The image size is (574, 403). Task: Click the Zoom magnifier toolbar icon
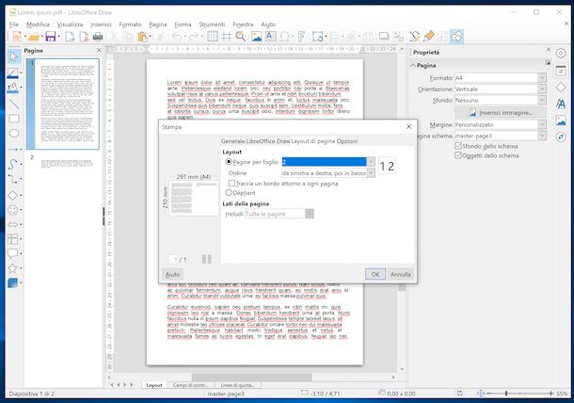[x=241, y=37]
